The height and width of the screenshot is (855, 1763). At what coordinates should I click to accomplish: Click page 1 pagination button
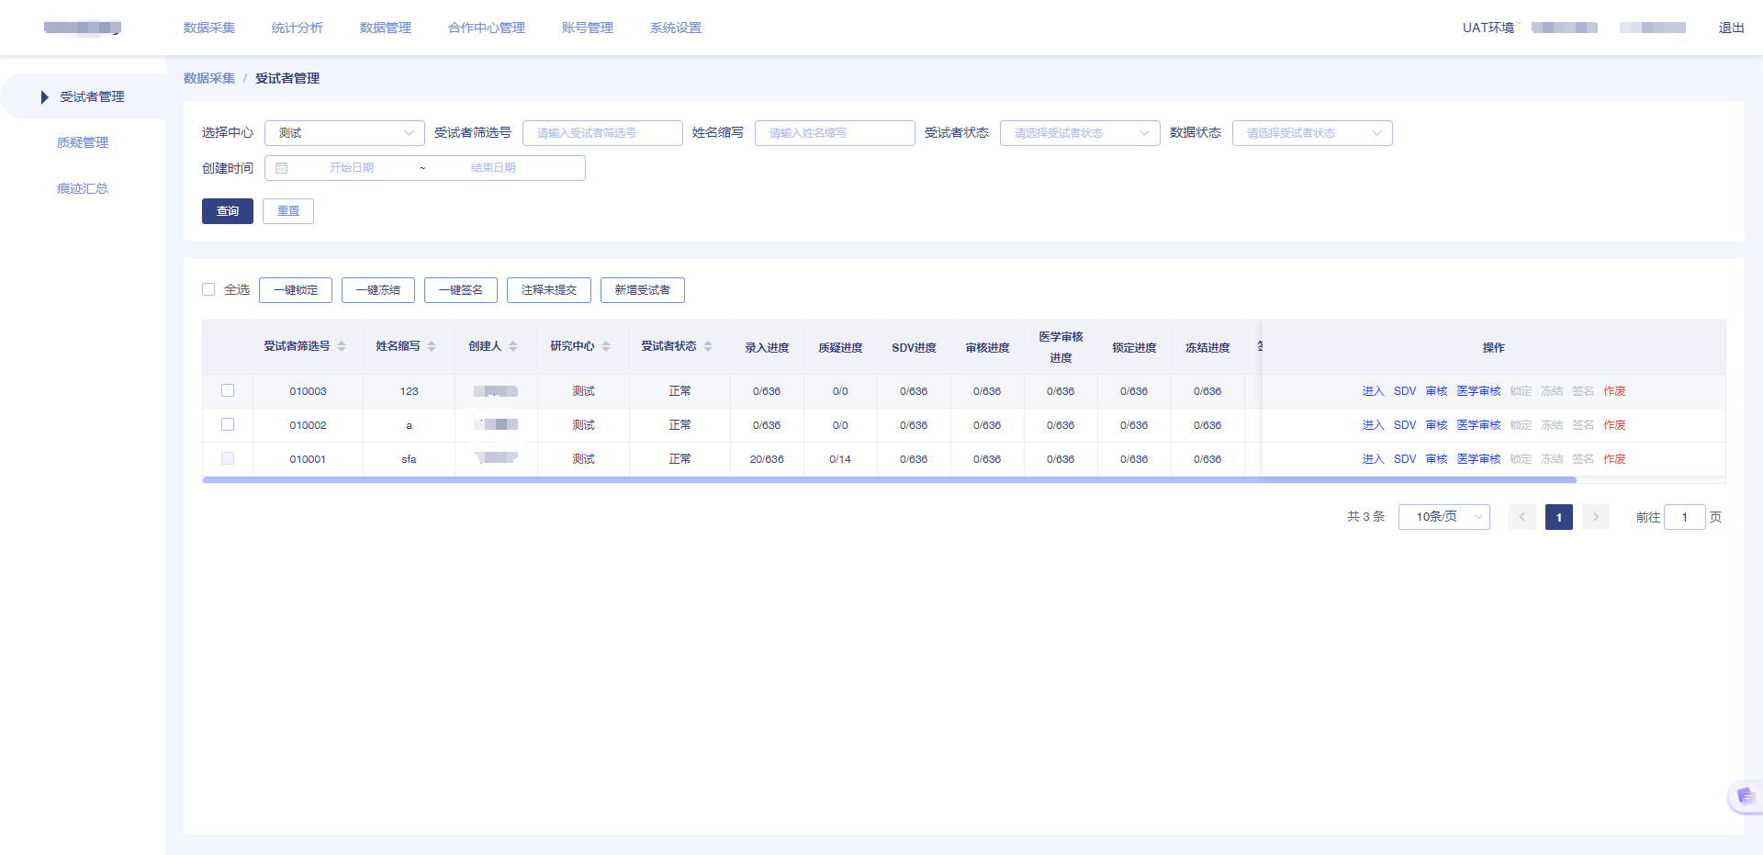coord(1559,517)
